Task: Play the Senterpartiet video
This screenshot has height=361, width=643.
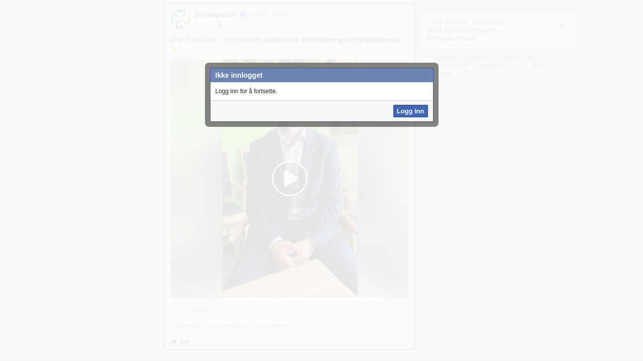Action: (x=289, y=178)
